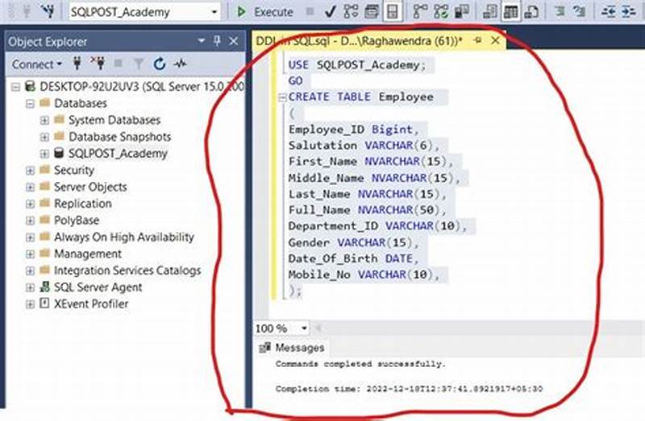Screen dimensions: 645x421
Task: Close the DDL in SQL.sql tab
Action: coord(495,40)
